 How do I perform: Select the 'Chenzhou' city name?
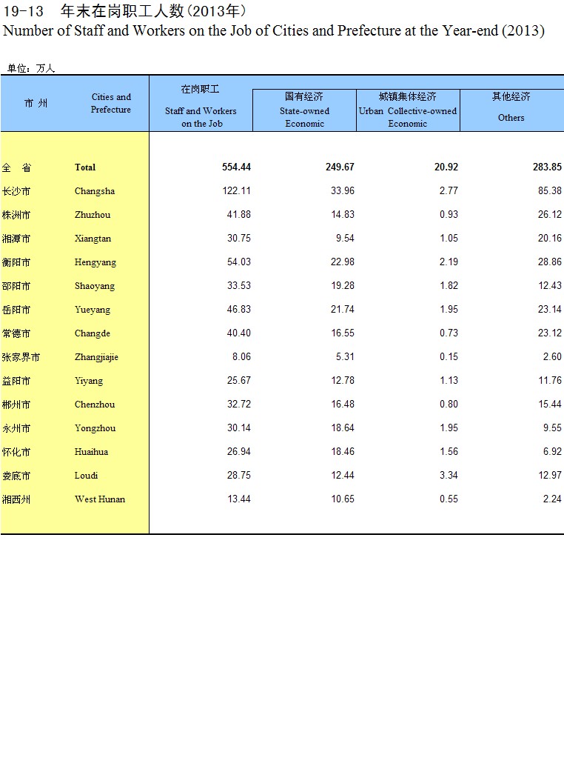[95, 405]
